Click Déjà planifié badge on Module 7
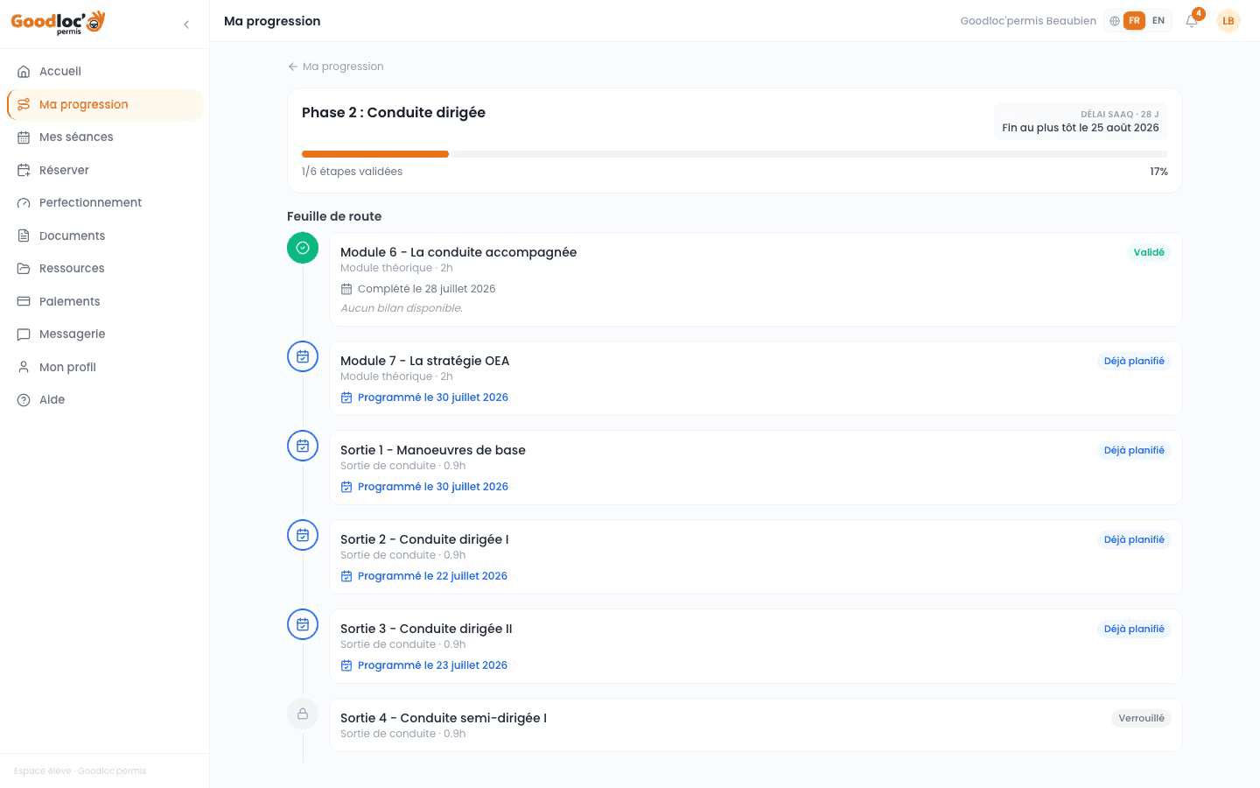This screenshot has height=788, width=1260. point(1134,361)
